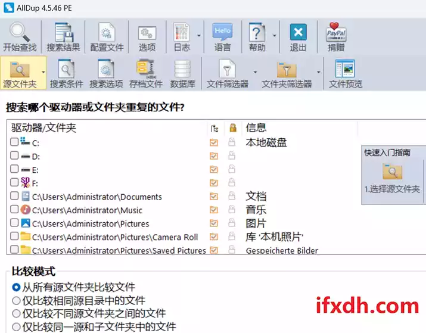Click the PayPal 捐赠 icon

pyautogui.click(x=336, y=32)
